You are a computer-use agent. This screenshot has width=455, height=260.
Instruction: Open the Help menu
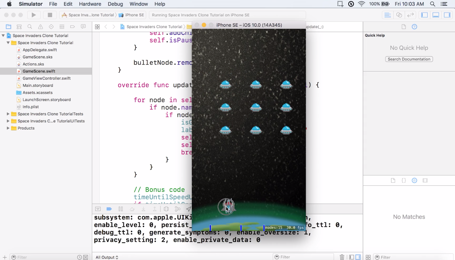pos(160,4)
